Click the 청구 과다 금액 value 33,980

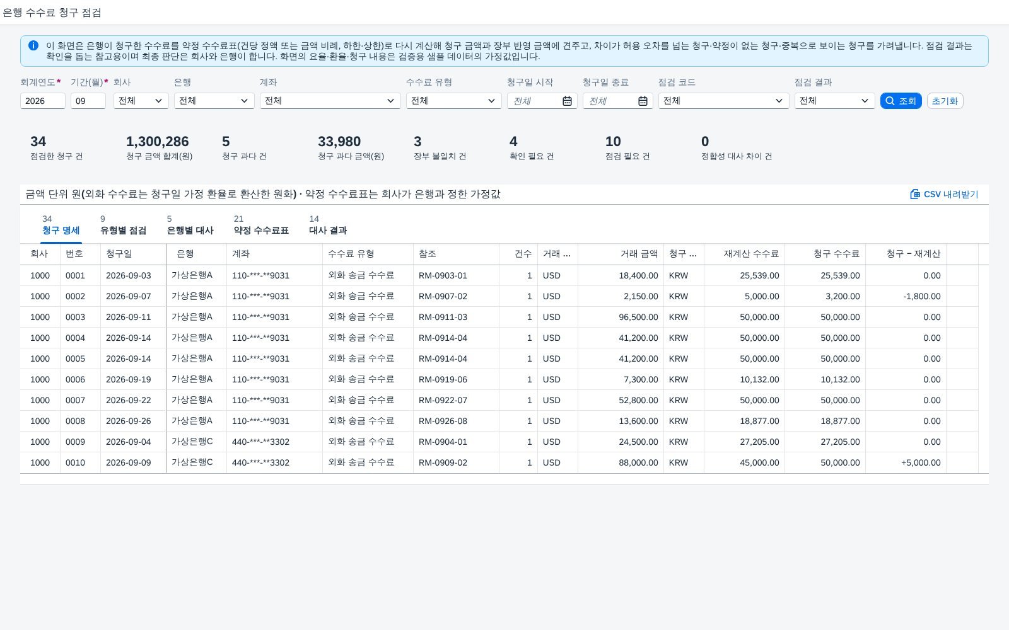(x=339, y=142)
